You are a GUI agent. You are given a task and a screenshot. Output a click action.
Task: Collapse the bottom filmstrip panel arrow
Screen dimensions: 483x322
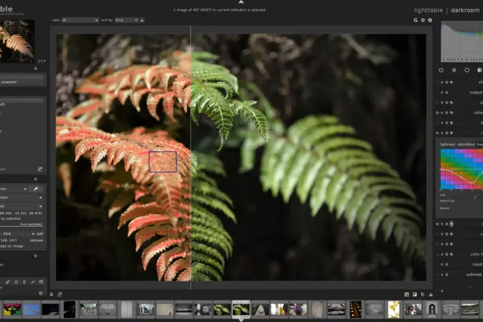tap(241, 320)
